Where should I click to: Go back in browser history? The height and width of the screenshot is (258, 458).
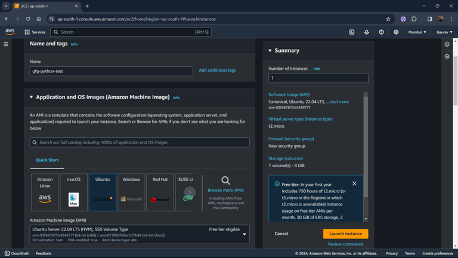(x=7, y=19)
